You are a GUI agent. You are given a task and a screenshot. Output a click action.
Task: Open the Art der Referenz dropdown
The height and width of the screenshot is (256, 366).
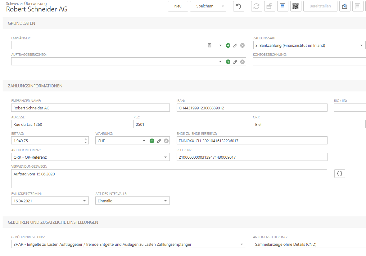click(165, 157)
